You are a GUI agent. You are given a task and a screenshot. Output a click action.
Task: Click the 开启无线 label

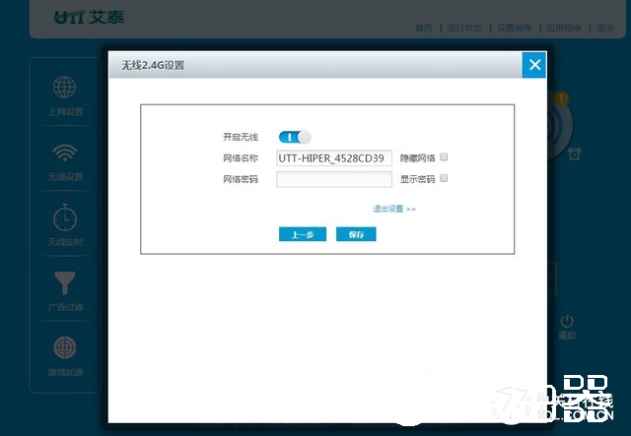point(241,137)
